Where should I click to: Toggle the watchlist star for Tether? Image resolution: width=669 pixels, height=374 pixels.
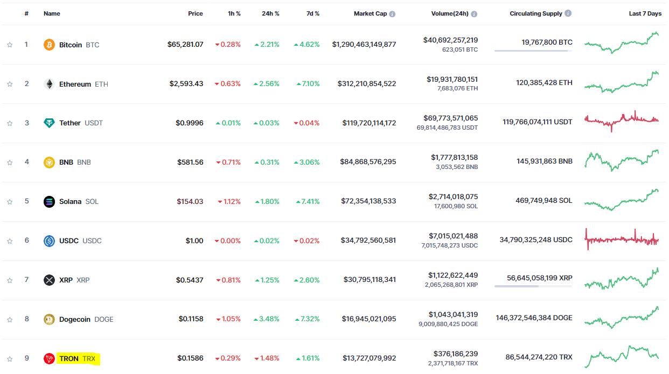point(10,123)
